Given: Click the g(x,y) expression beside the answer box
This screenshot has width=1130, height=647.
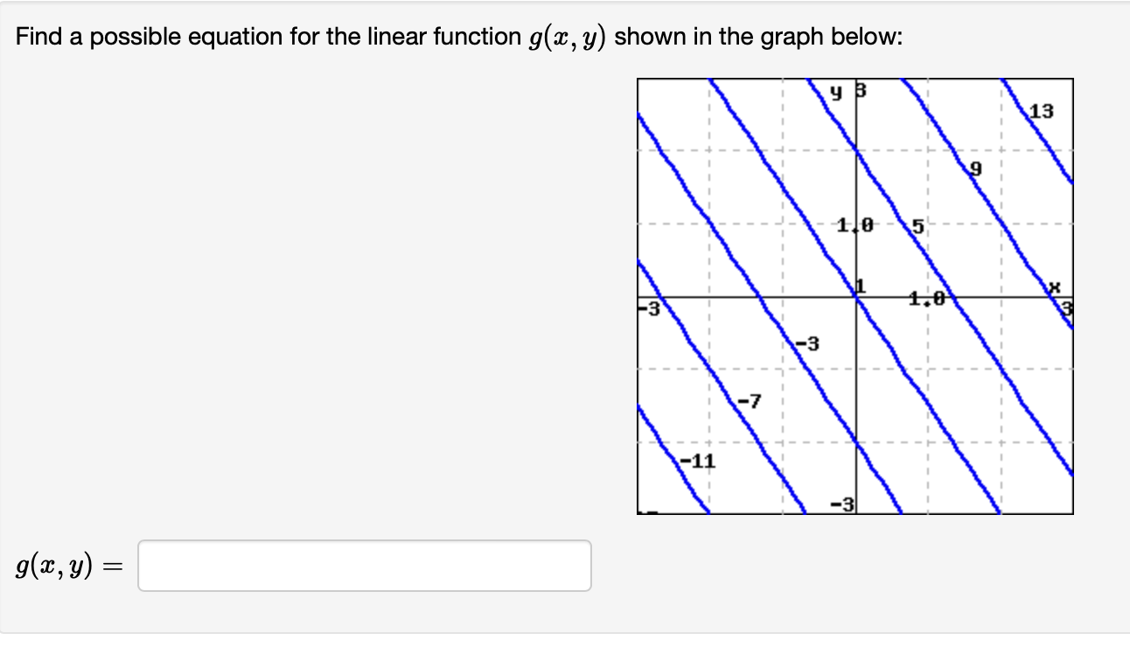Looking at the screenshot, I should 66,567.
